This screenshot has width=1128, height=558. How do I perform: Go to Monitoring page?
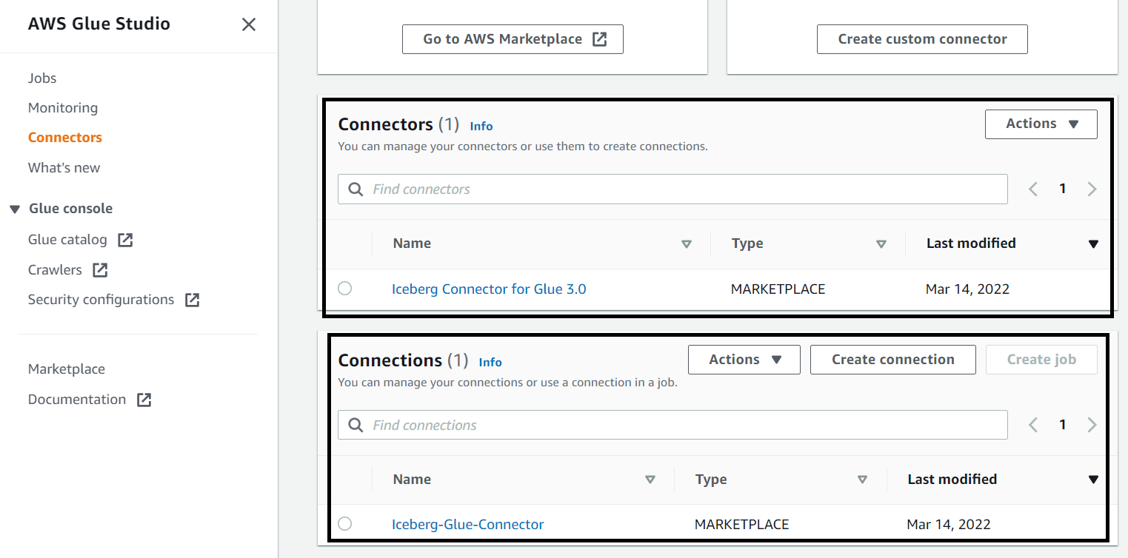[x=63, y=108]
